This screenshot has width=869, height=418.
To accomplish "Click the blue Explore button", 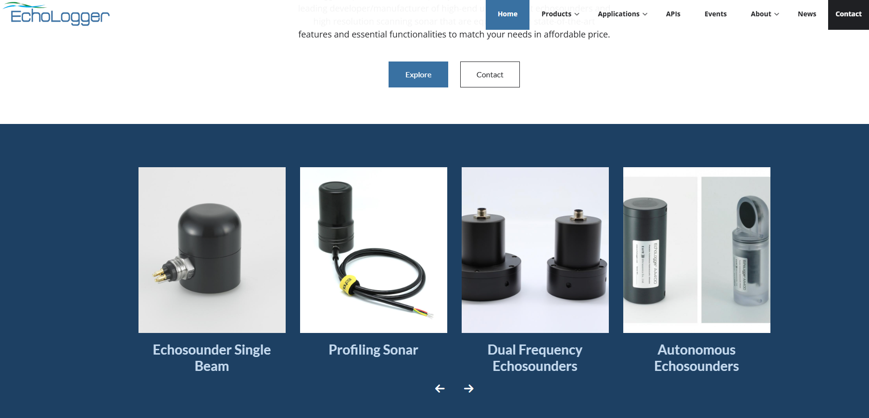I will tap(418, 74).
